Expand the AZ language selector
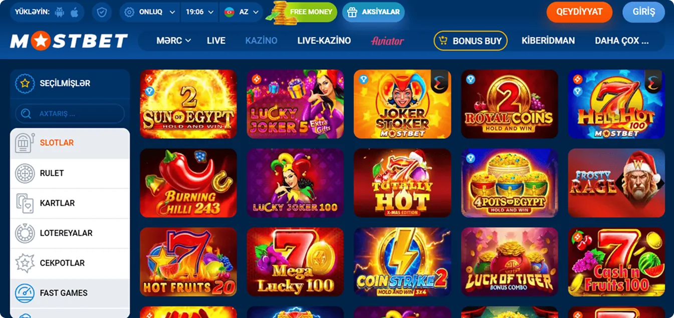674x318 pixels. coord(241,12)
